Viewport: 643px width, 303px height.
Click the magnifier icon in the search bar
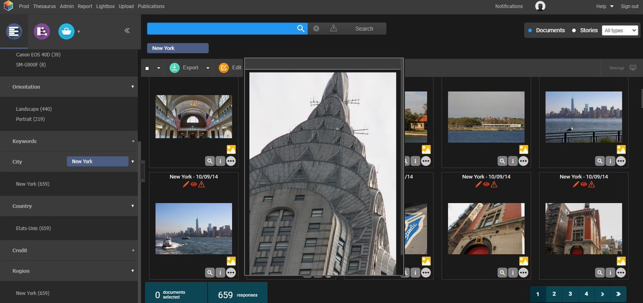coord(301,29)
